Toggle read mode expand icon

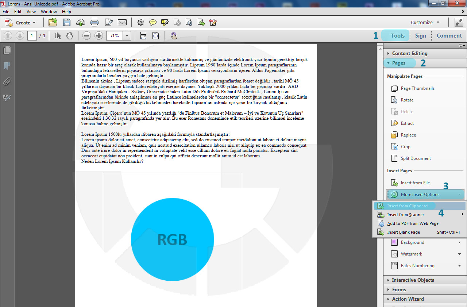point(459,22)
